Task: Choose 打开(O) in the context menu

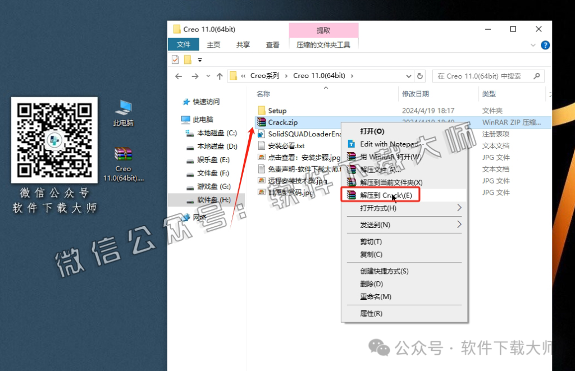Action: point(404,131)
